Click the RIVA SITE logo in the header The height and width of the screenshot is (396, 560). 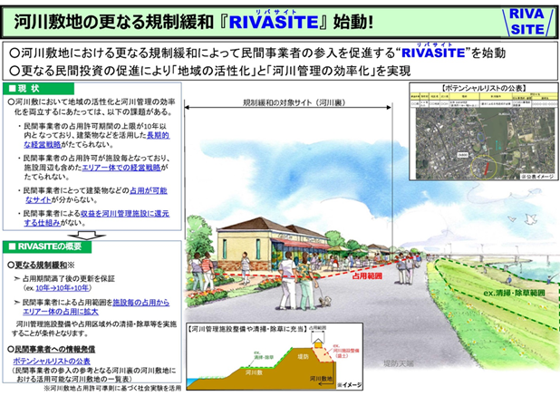pos(528,22)
